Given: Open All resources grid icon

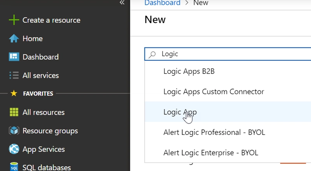Looking at the screenshot, I should [14, 112].
